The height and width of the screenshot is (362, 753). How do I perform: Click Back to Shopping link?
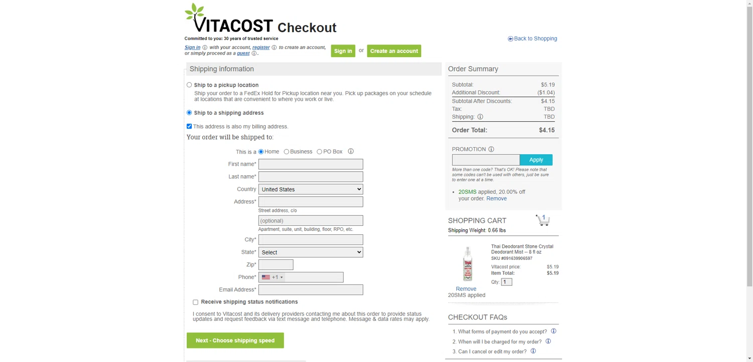(x=532, y=39)
